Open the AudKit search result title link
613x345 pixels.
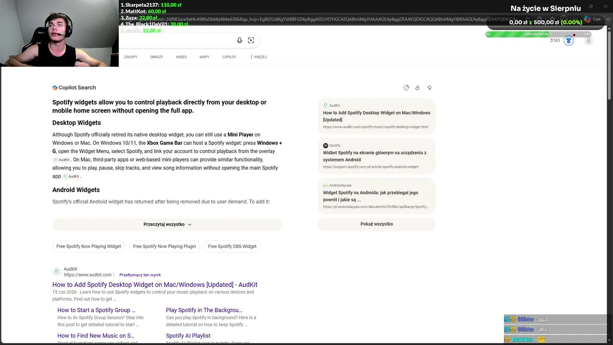(155, 285)
